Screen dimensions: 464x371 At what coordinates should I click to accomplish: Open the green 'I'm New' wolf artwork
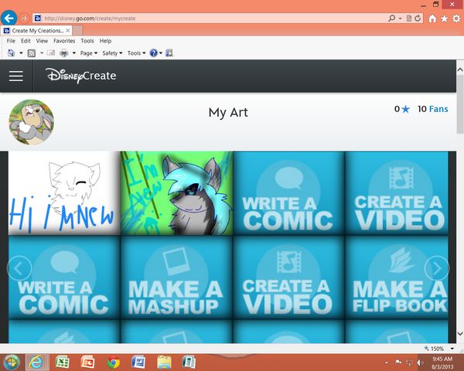[176, 193]
